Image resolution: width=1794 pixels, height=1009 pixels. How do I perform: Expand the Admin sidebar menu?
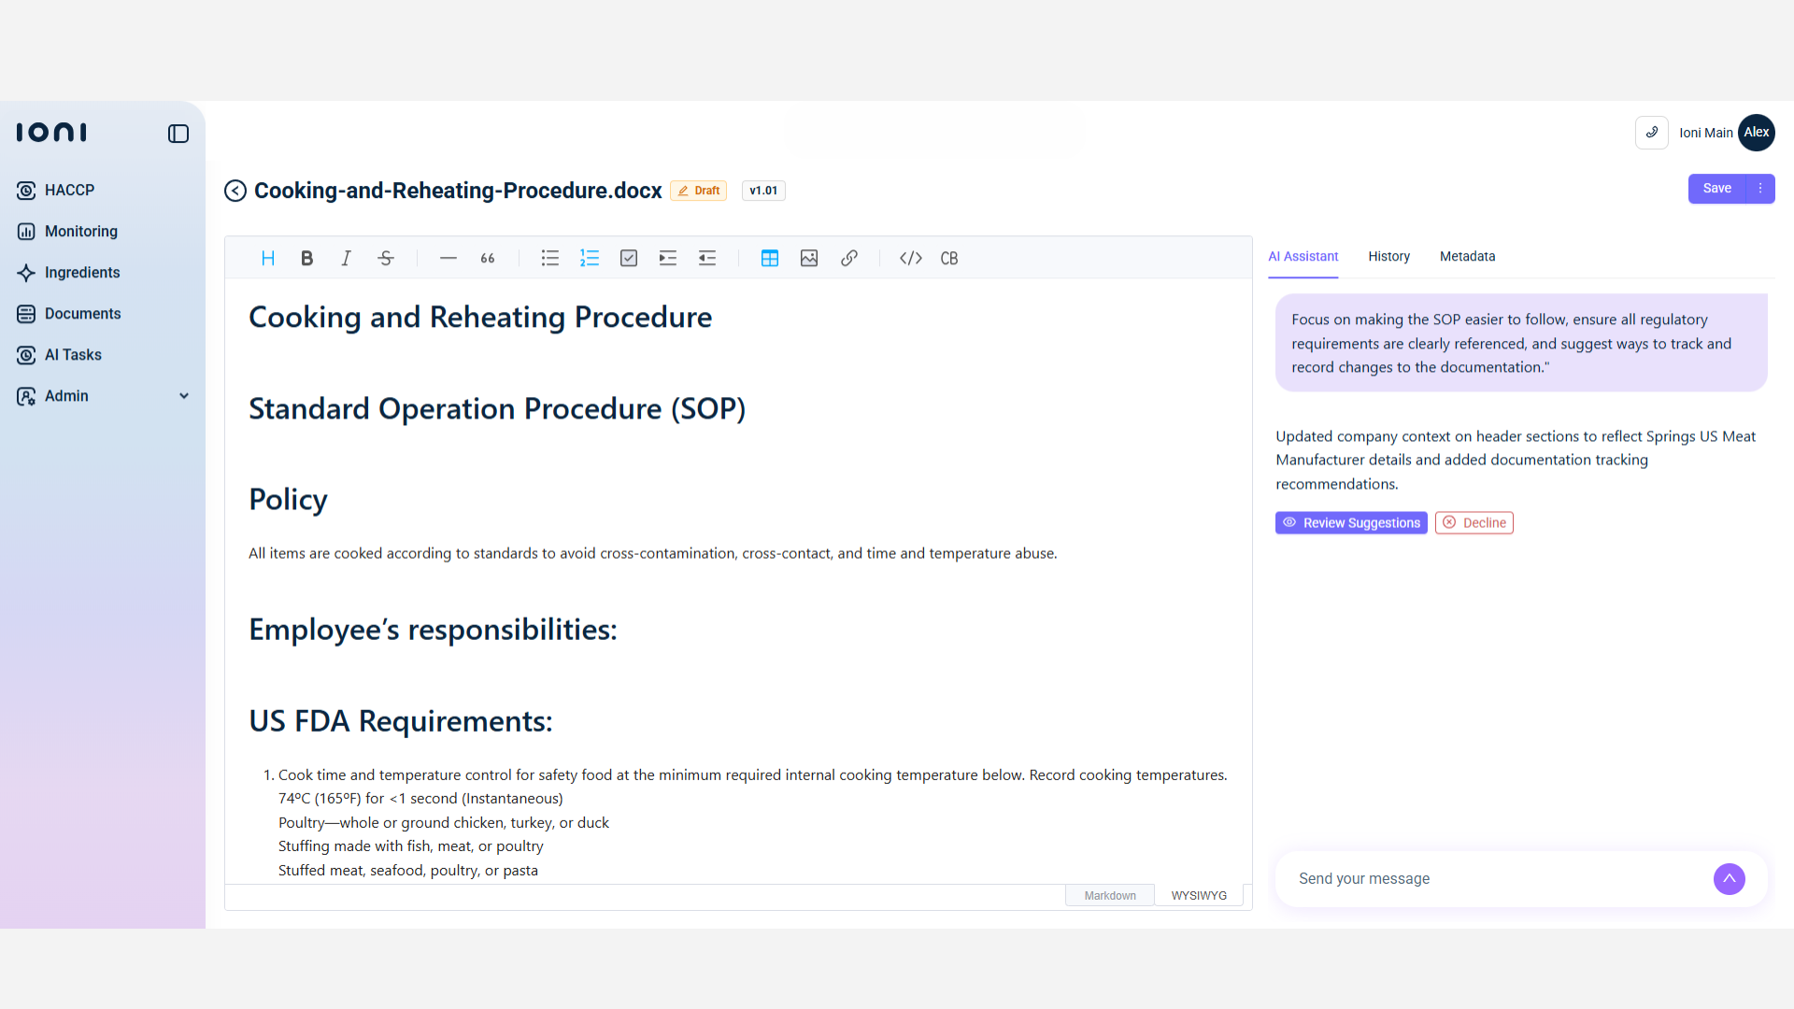coord(184,396)
